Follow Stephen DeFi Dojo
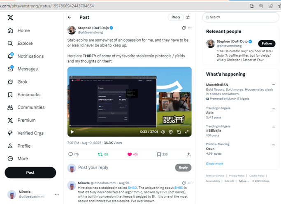The height and width of the screenshot is (204, 281). (267, 44)
